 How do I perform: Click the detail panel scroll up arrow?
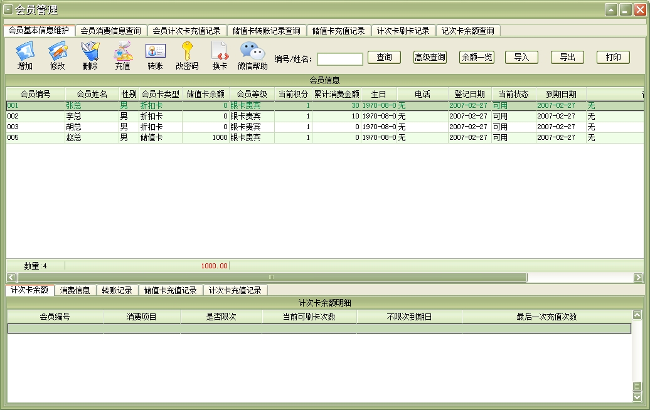637,315
